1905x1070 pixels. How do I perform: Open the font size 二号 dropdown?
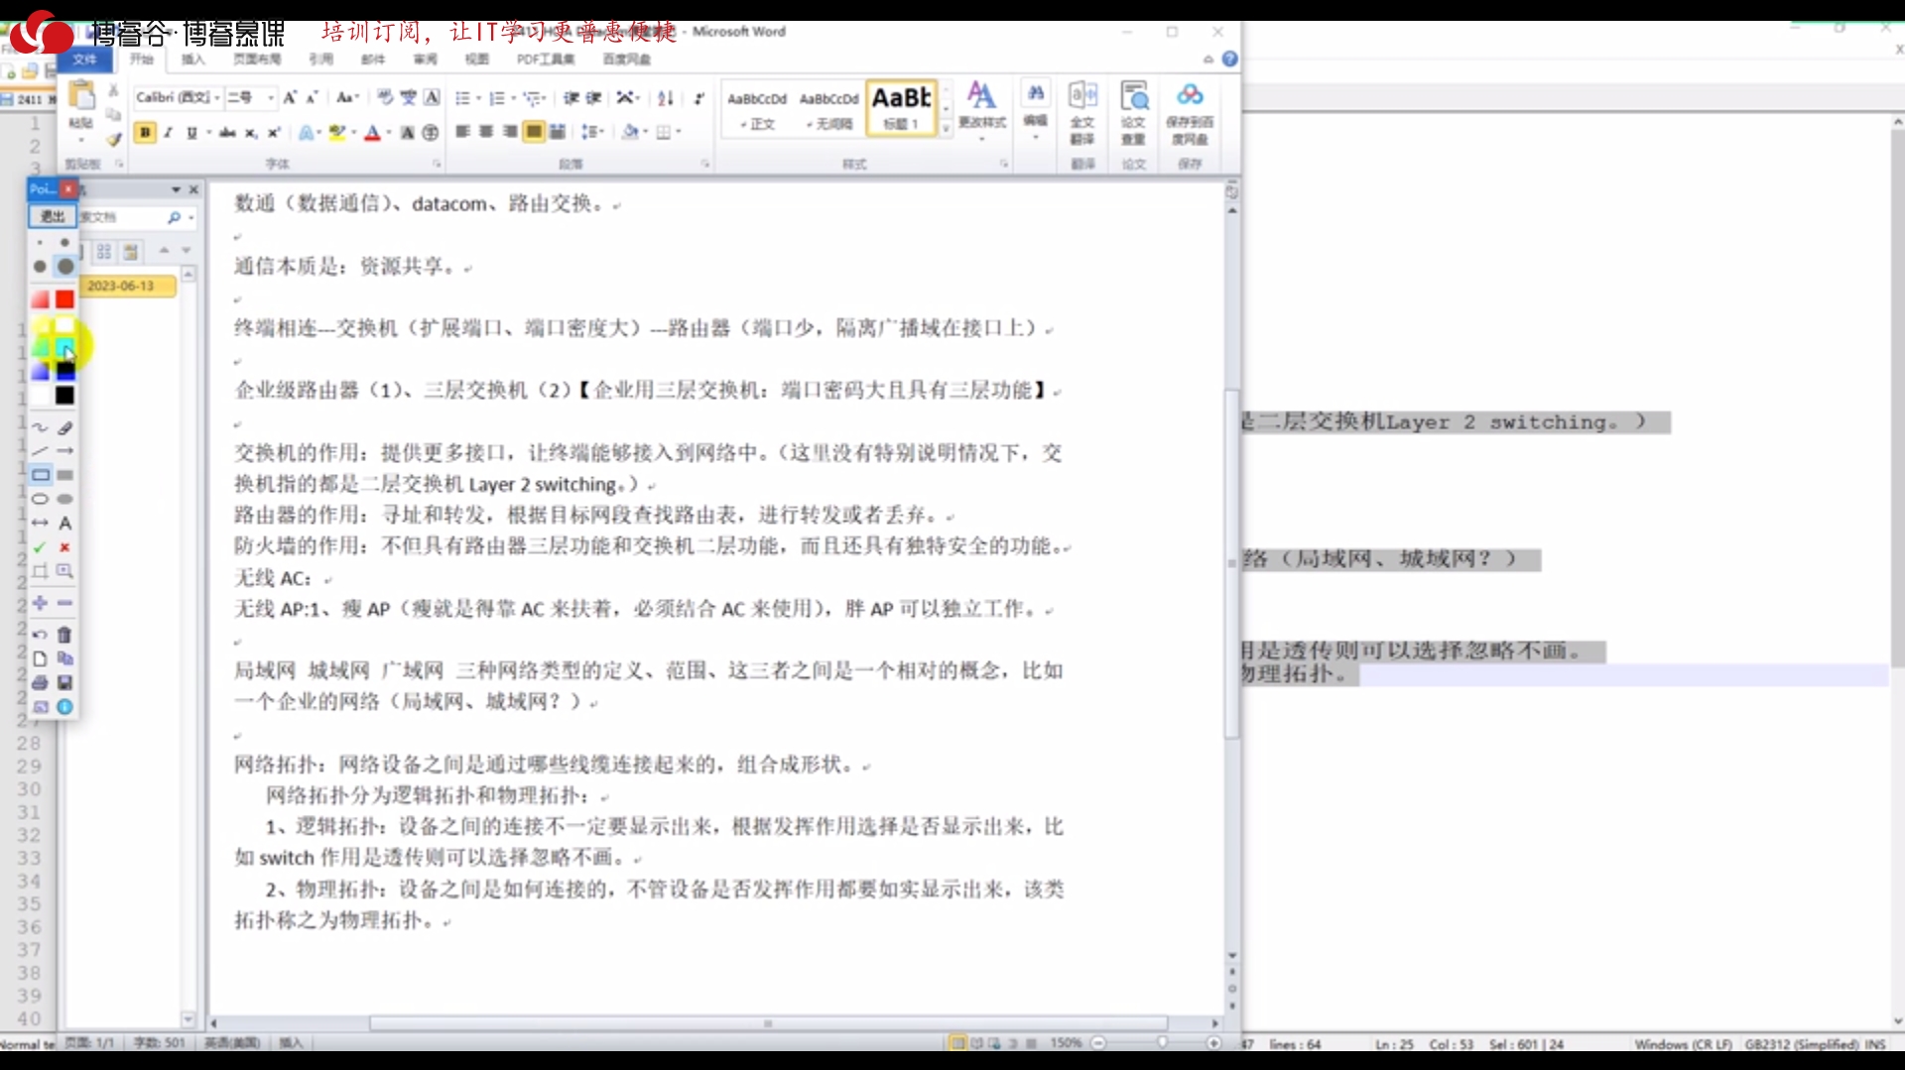coord(270,97)
